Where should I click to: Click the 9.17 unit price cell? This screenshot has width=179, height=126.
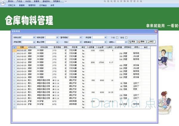[x=109, y=62]
